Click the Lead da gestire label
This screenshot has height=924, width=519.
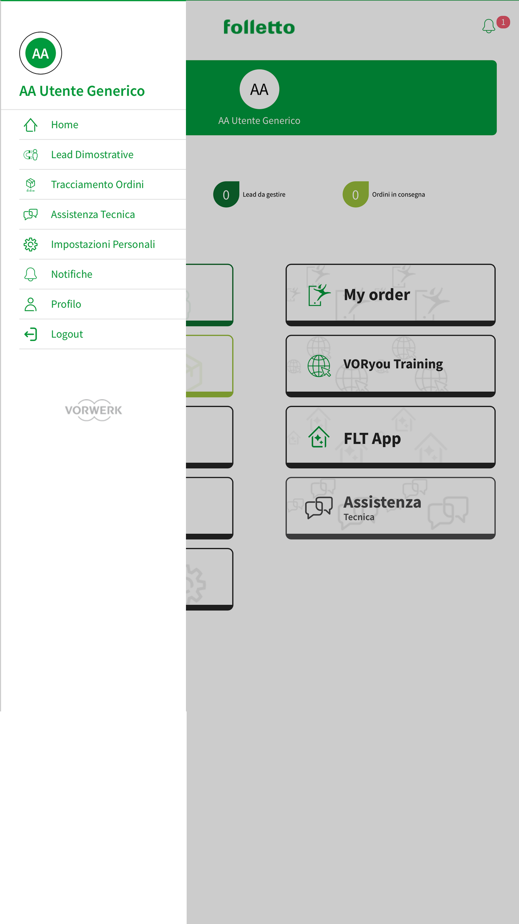click(264, 195)
